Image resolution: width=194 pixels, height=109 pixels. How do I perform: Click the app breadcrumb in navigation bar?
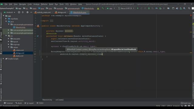click(x=18, y=8)
